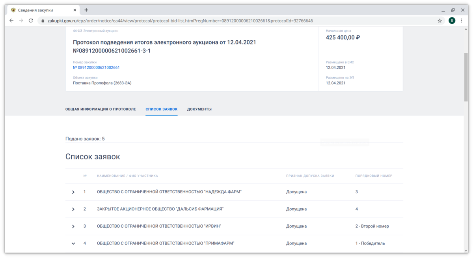Image resolution: width=473 pixels, height=258 pixels.
Task: Open the Документы tab
Action: 199,109
